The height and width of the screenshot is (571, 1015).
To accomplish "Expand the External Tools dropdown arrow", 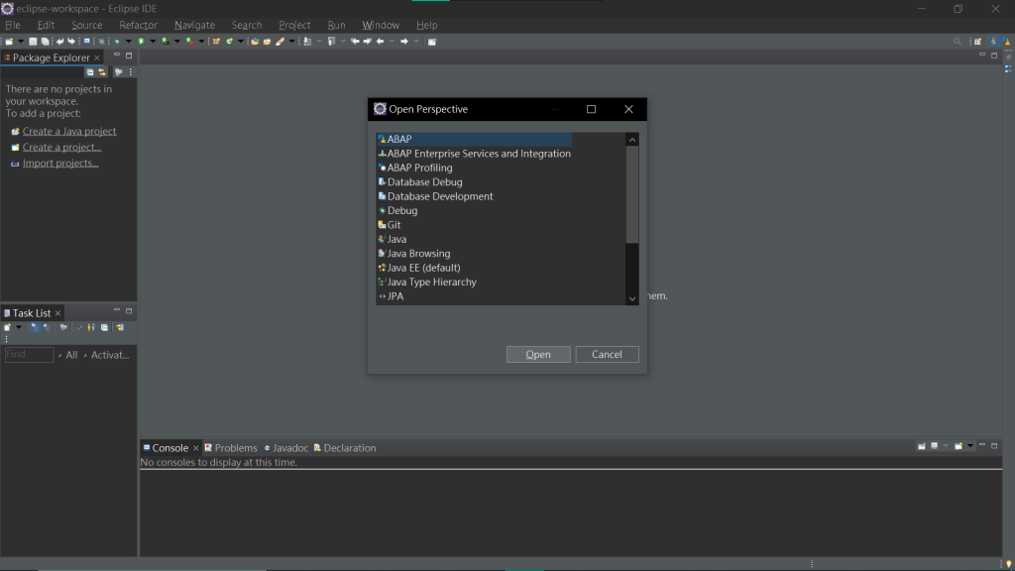I will click(x=201, y=42).
